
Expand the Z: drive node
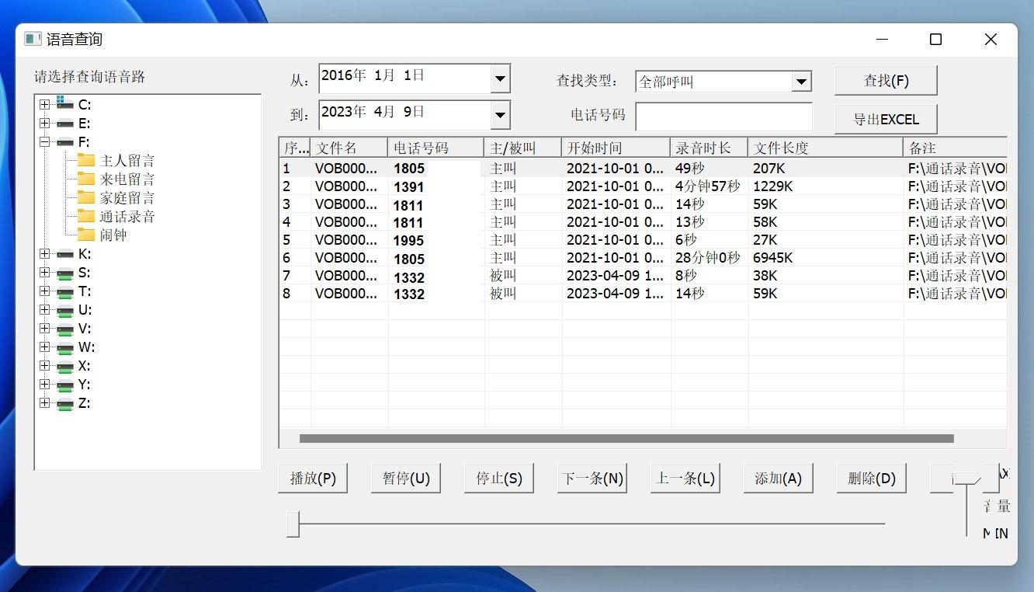(x=44, y=402)
